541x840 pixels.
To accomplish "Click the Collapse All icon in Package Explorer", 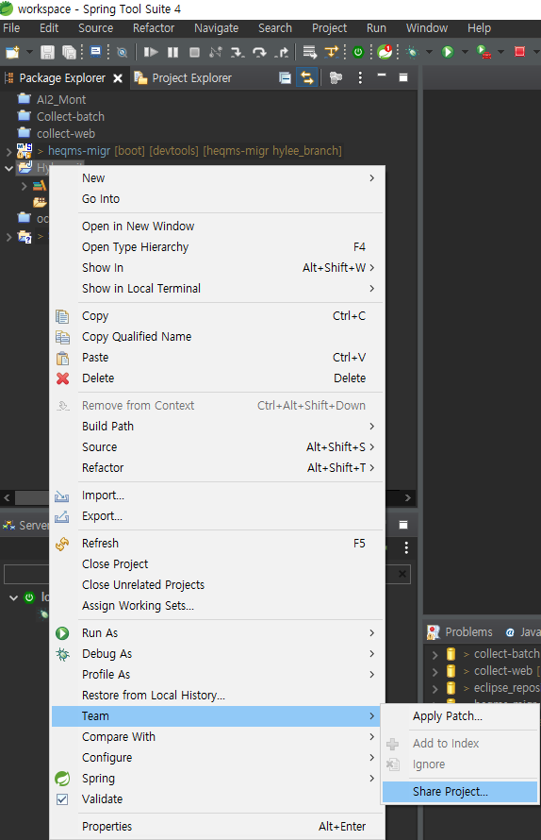I will click(x=286, y=78).
